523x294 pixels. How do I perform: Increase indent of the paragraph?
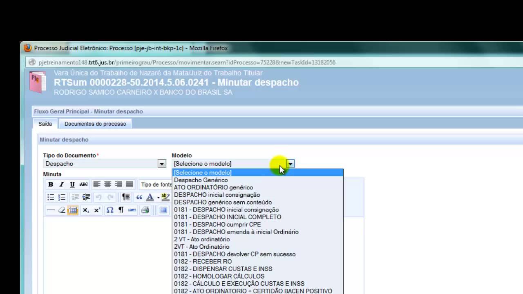86,198
